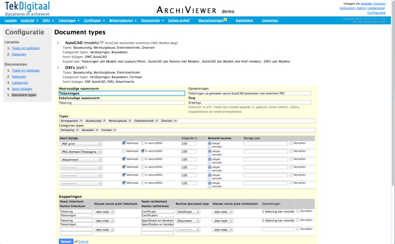Click the plus icon after DXFs menu
This screenshot has width=395, height=244.
pos(53,20)
